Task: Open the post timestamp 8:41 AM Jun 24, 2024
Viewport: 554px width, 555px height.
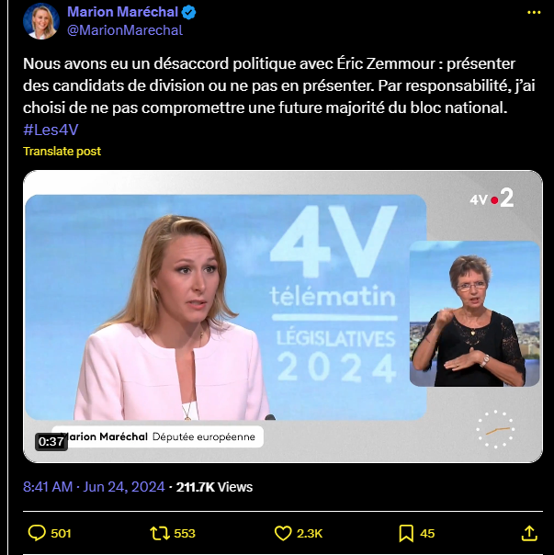Action: point(94,487)
